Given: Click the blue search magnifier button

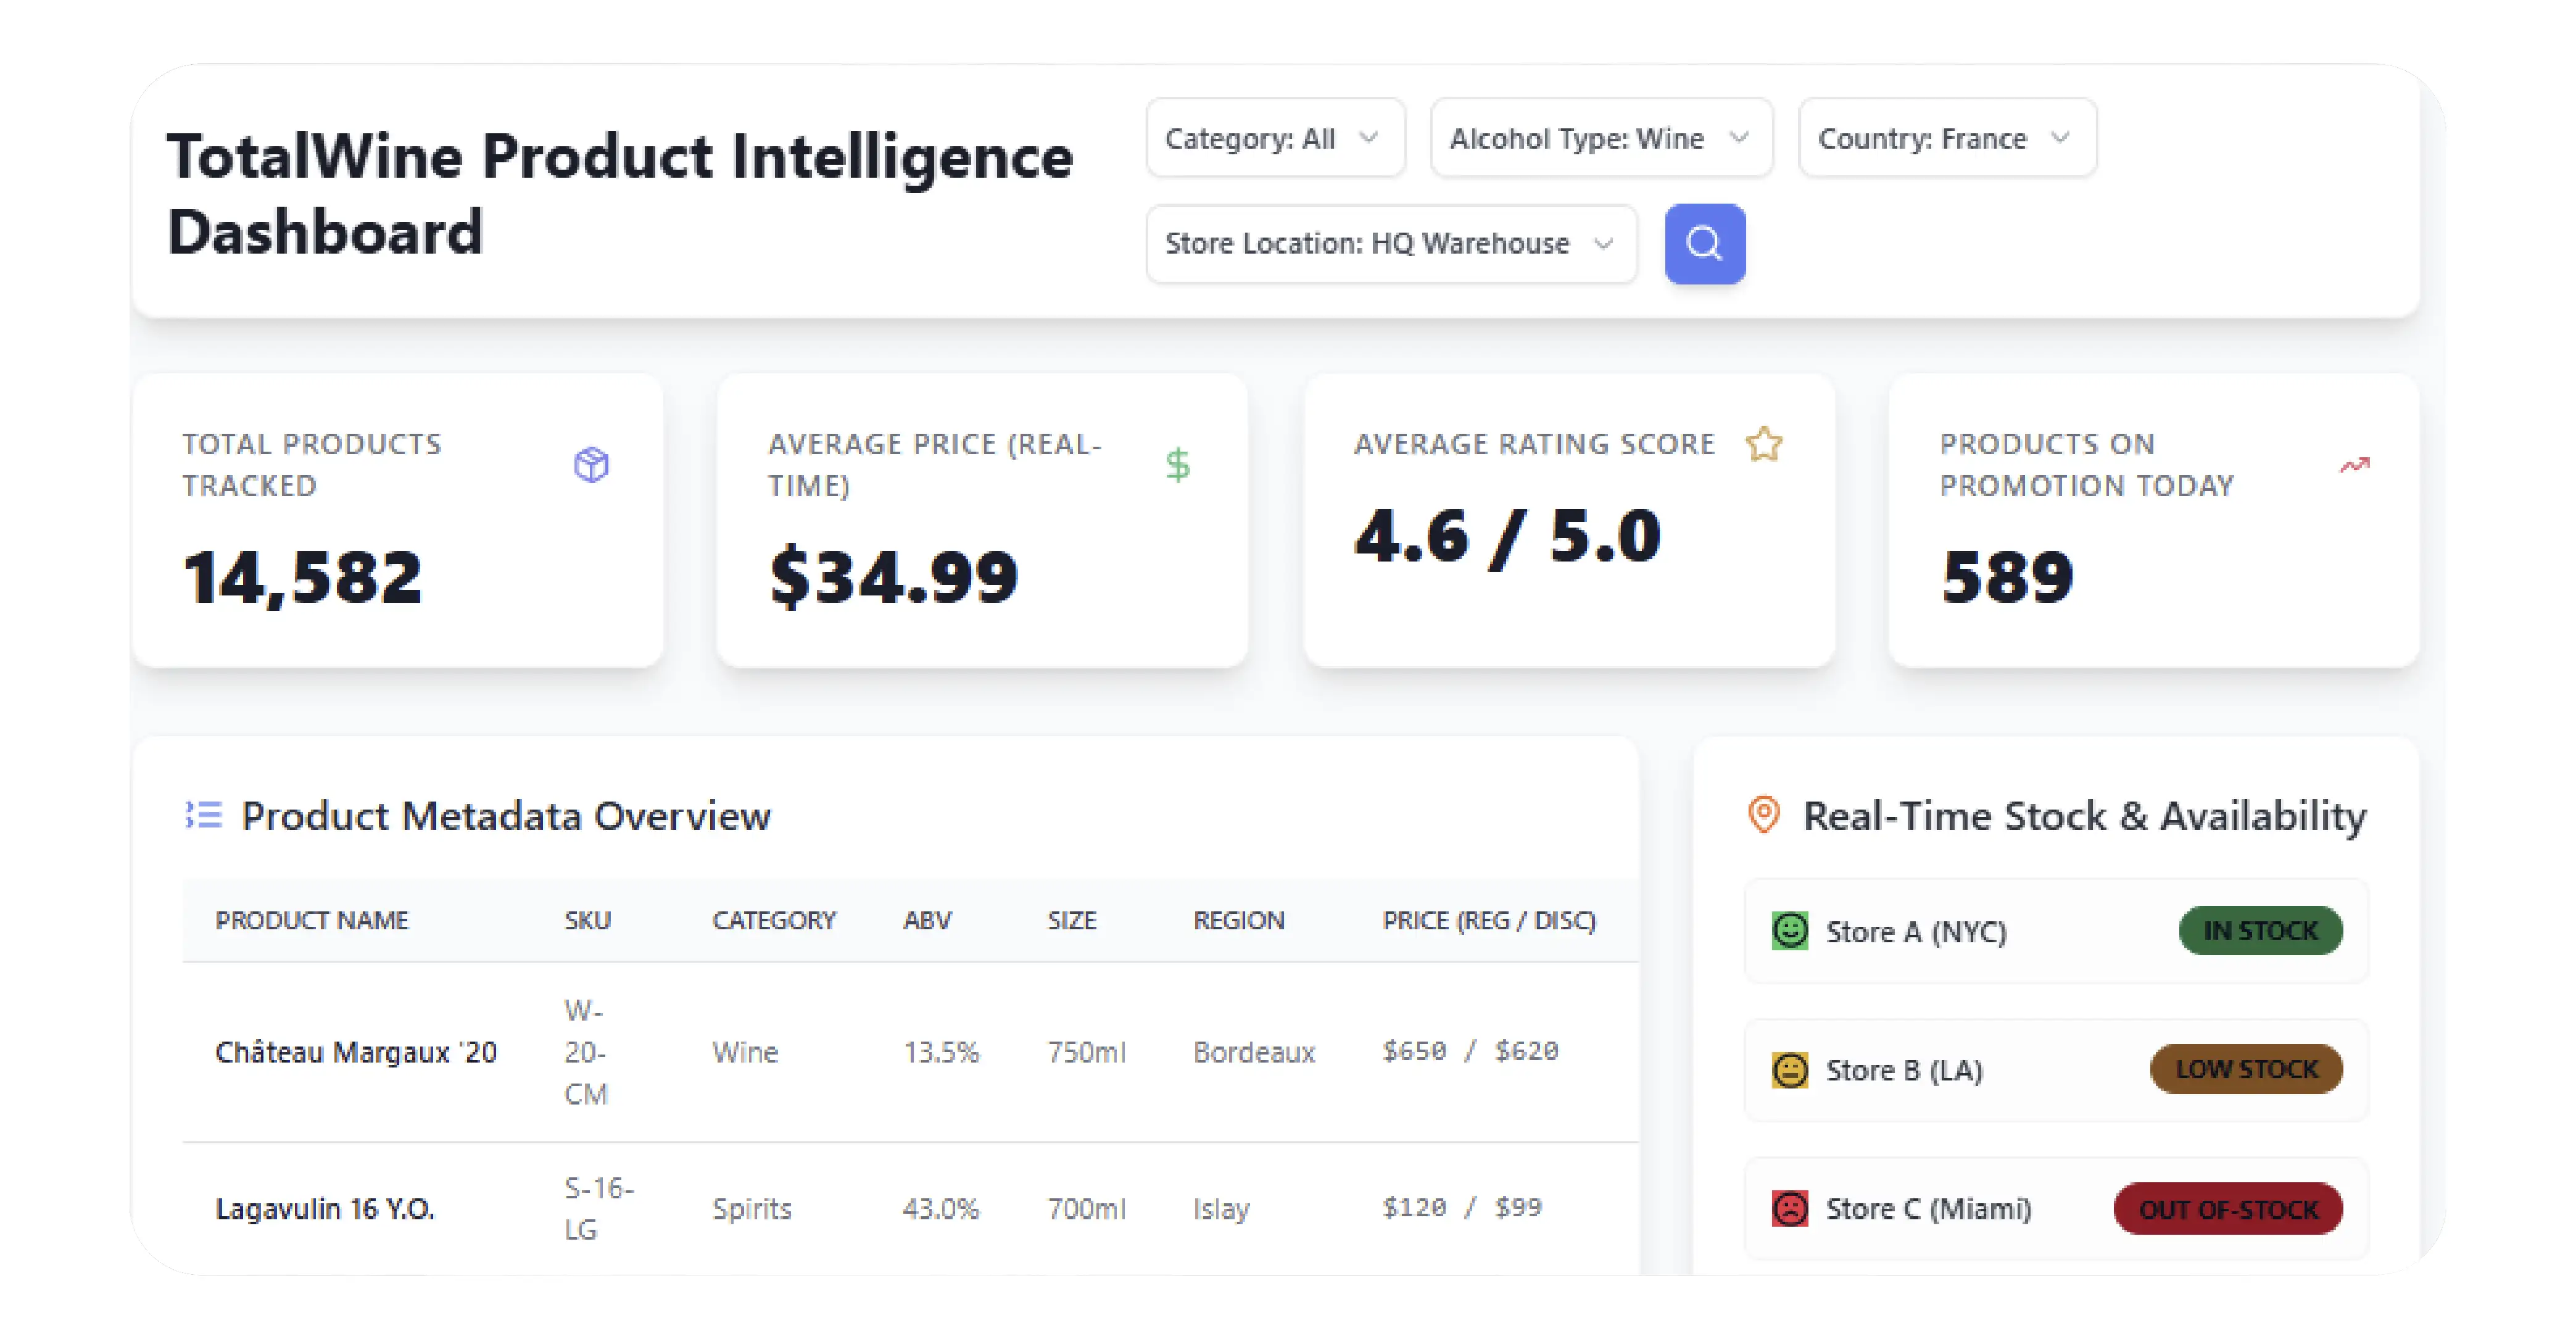Looking at the screenshot, I should (x=1704, y=243).
